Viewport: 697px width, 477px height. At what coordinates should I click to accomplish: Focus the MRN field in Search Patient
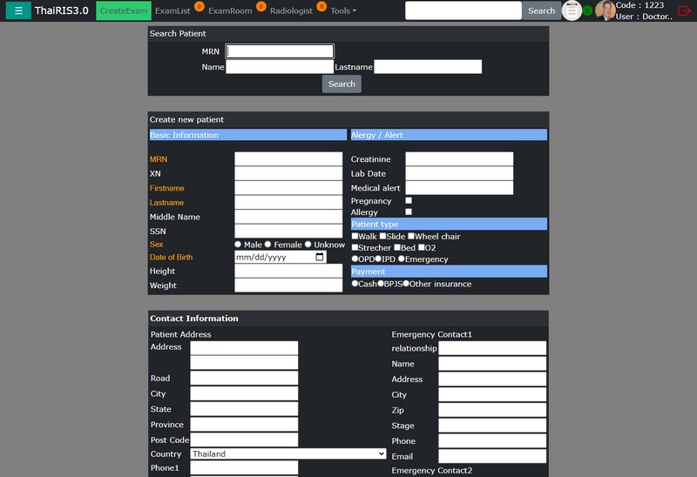(280, 51)
